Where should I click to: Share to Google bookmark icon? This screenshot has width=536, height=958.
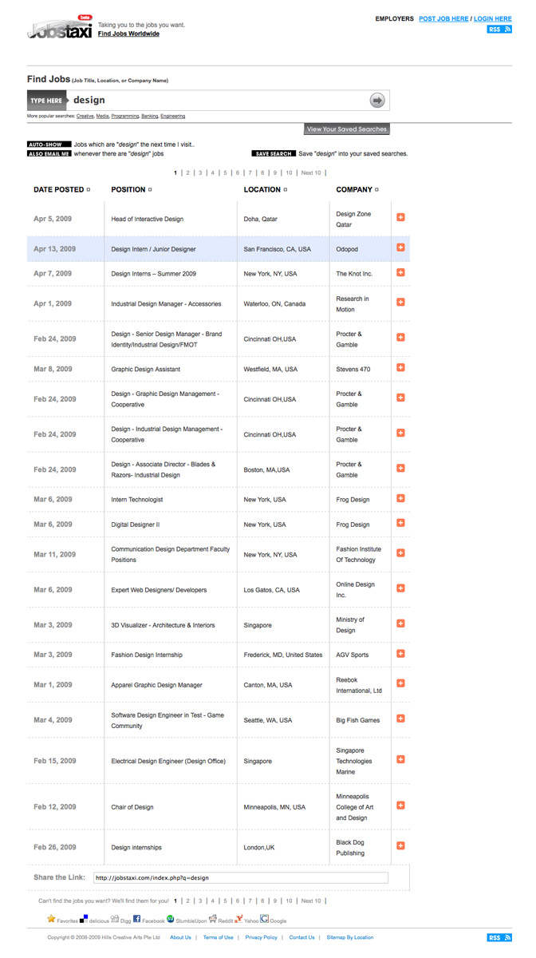click(x=265, y=919)
